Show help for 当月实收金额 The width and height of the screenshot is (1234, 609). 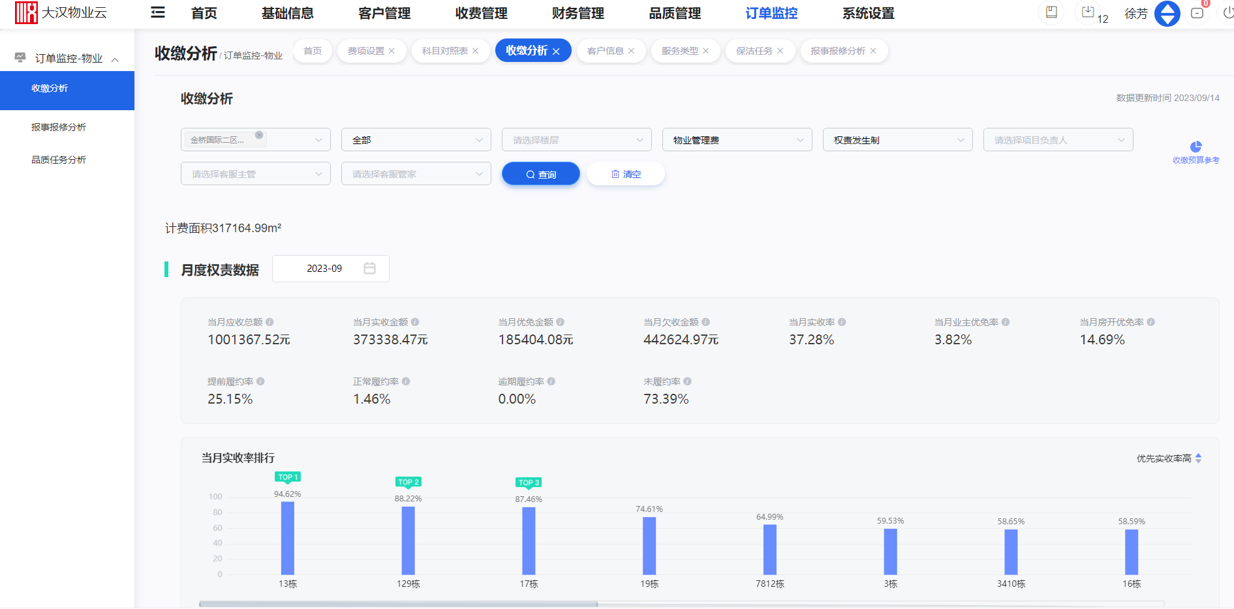[x=415, y=322]
